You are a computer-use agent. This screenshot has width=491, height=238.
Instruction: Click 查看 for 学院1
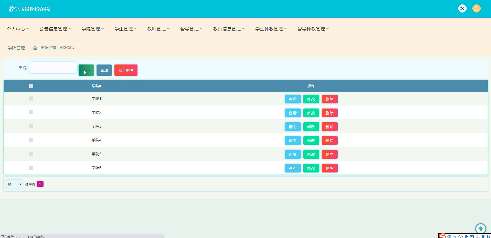293,99
